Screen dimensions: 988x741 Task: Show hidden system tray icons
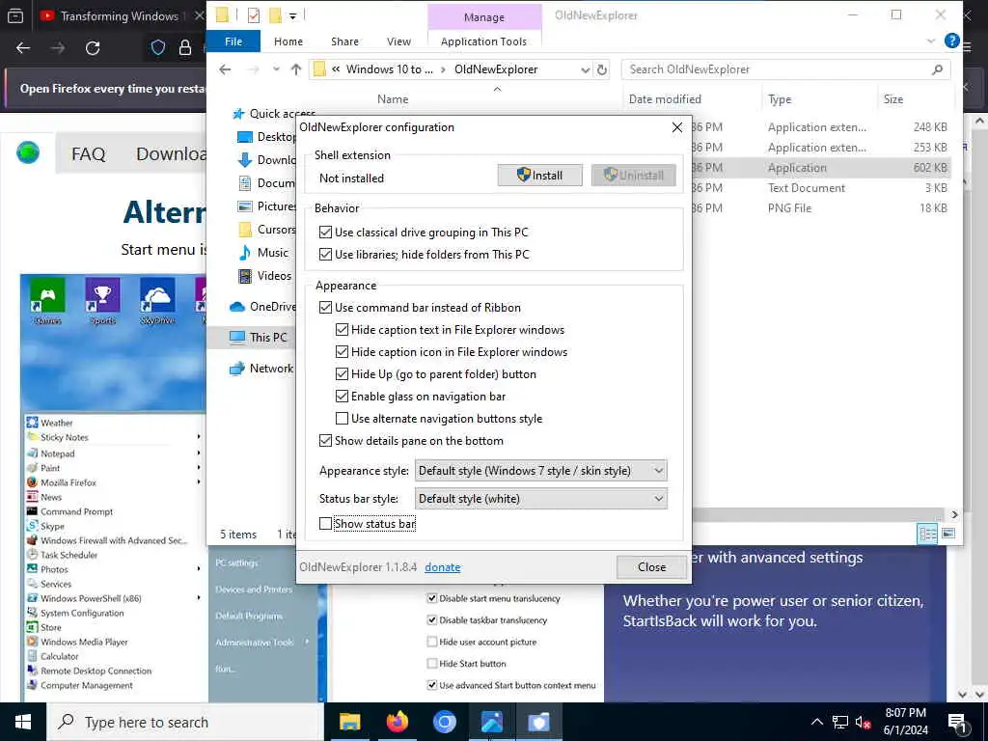pos(816,722)
